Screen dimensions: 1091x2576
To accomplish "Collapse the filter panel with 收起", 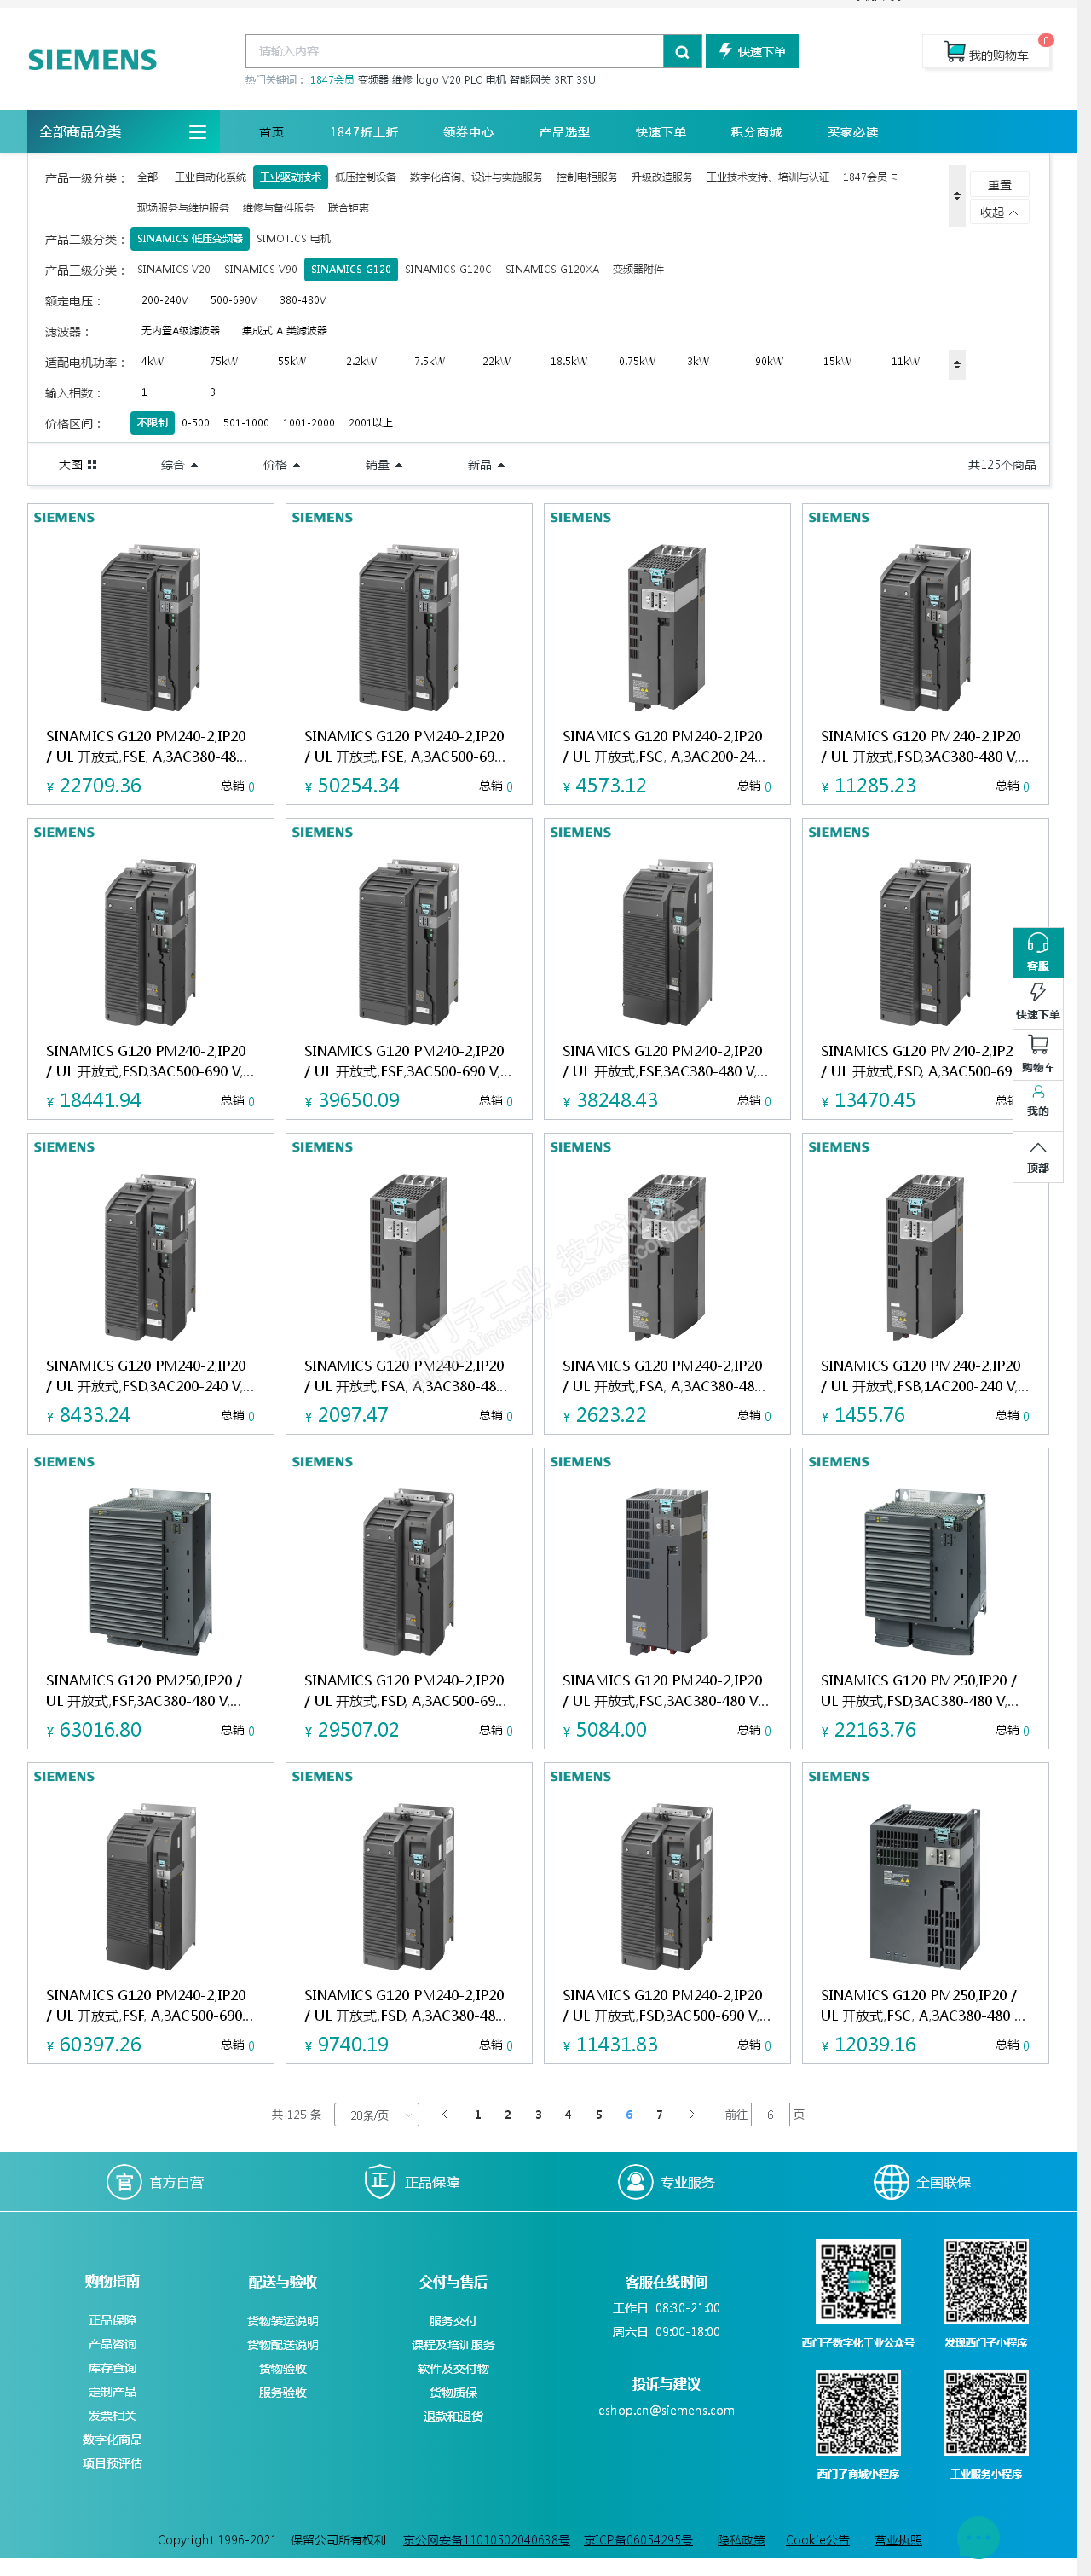I will click(x=999, y=212).
